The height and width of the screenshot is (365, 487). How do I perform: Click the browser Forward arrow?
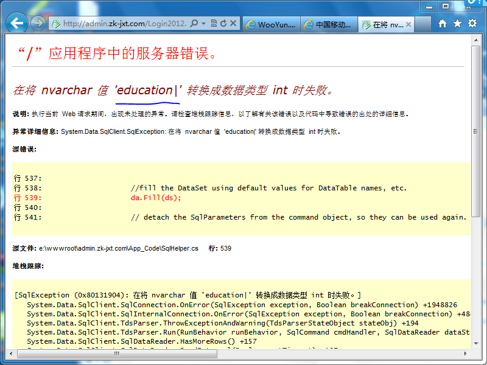38,23
